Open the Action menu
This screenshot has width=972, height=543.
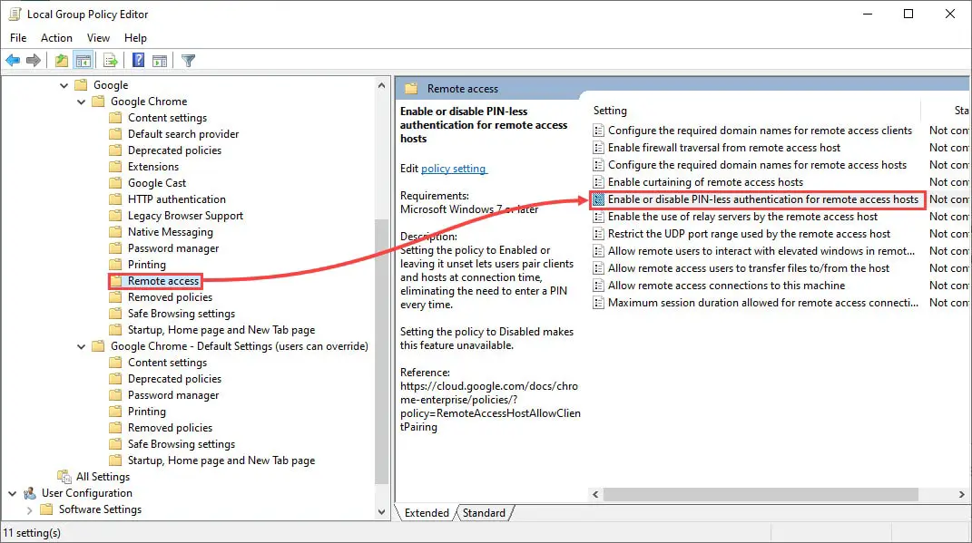click(56, 38)
